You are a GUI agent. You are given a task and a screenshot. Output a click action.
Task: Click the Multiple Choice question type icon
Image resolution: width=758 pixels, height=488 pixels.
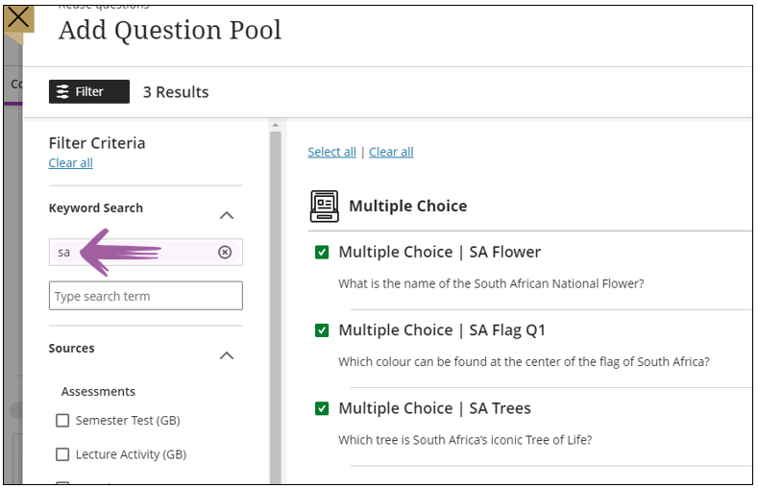pos(324,207)
